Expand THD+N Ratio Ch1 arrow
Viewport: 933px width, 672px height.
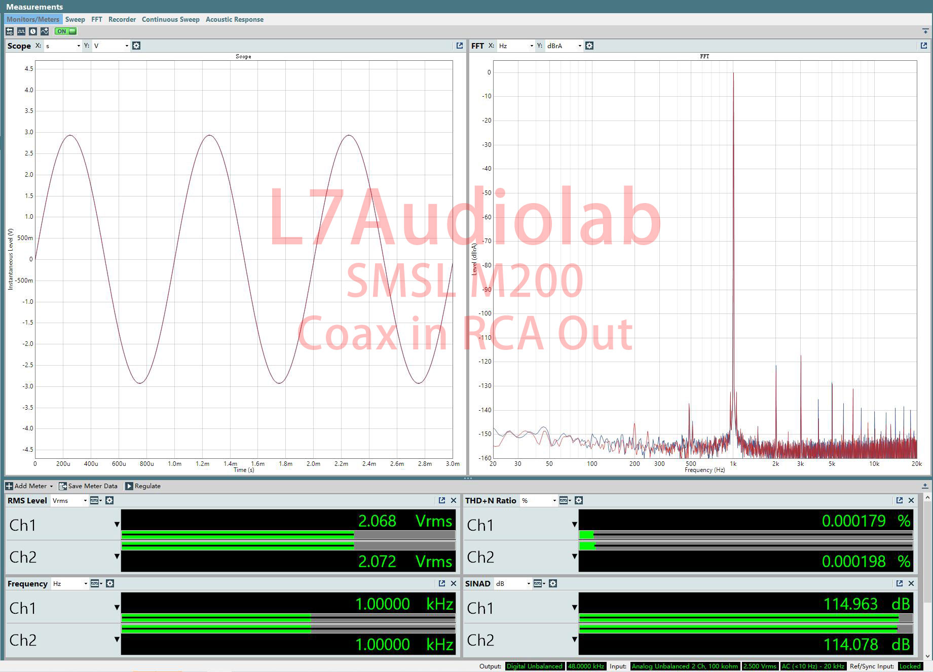click(575, 525)
